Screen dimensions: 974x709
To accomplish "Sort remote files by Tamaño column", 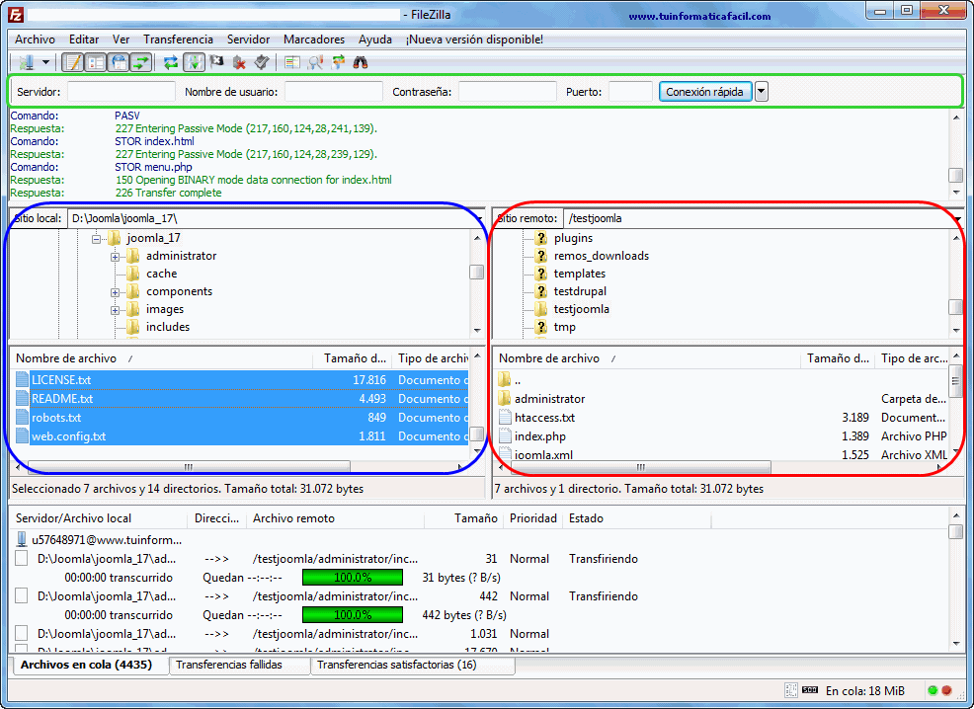I will (838, 358).
